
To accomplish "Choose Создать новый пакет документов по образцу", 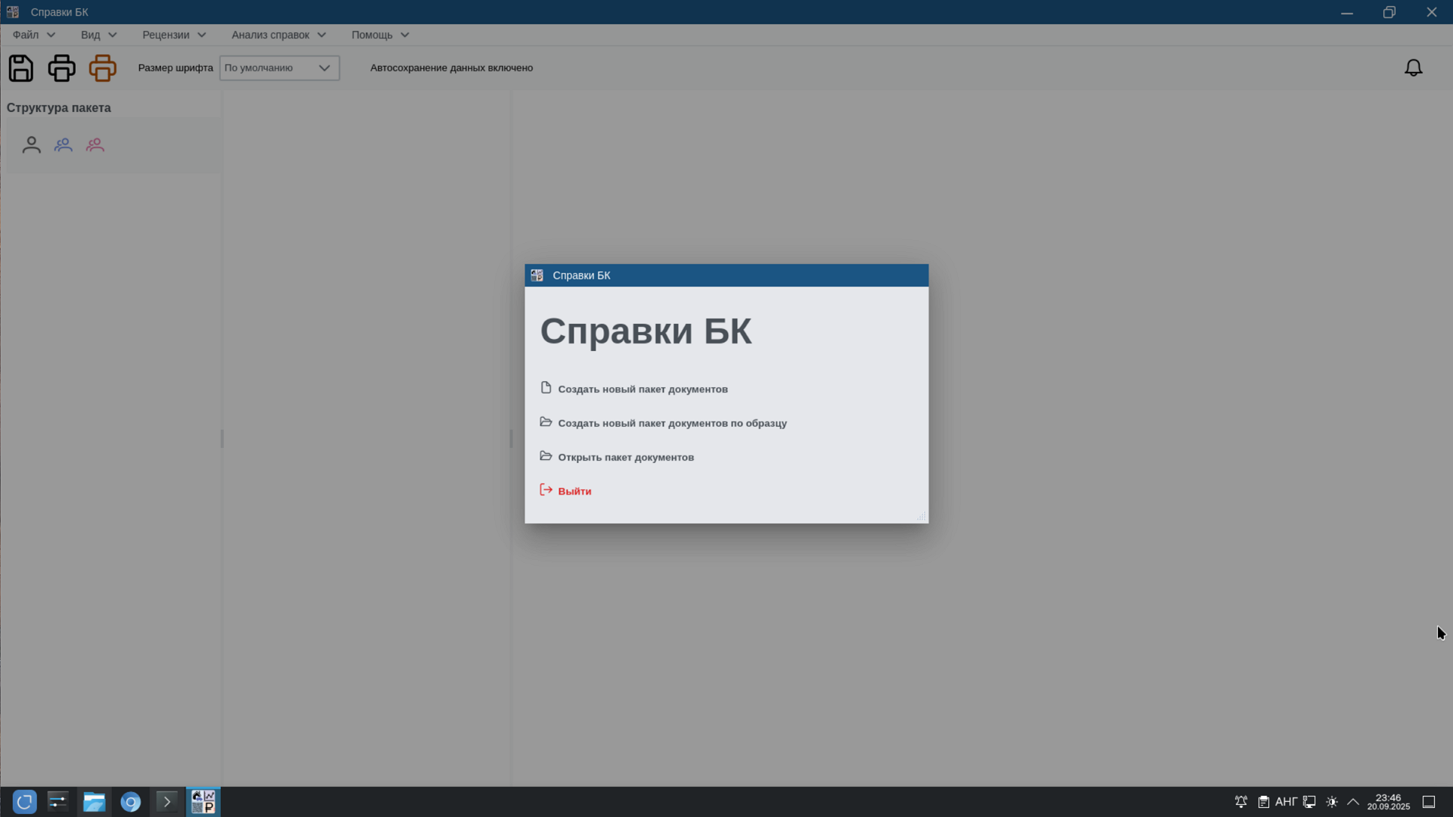I will coord(672,423).
